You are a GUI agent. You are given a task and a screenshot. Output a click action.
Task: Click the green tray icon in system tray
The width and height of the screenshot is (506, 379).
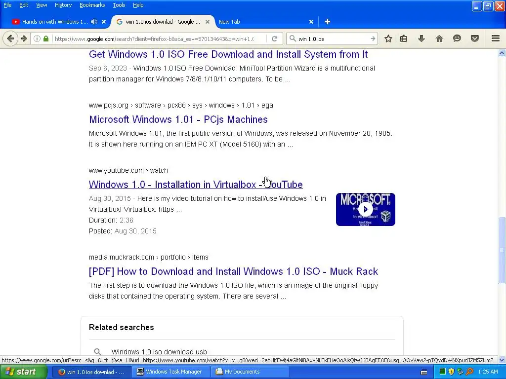pos(443,372)
